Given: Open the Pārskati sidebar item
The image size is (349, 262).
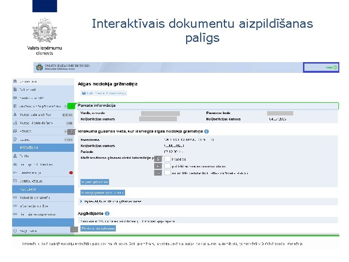Looking at the screenshot, I should [43, 131].
